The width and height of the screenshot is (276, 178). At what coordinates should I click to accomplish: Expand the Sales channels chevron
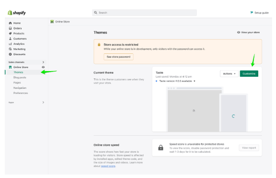pos(43,62)
